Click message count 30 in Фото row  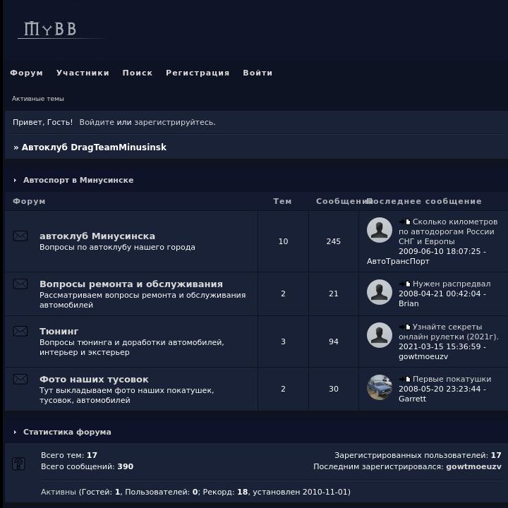click(333, 389)
